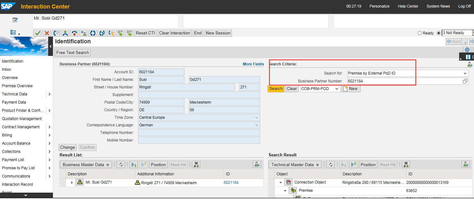Open Quotation Management navigation item
The width and height of the screenshot is (474, 199).
coord(22,119)
